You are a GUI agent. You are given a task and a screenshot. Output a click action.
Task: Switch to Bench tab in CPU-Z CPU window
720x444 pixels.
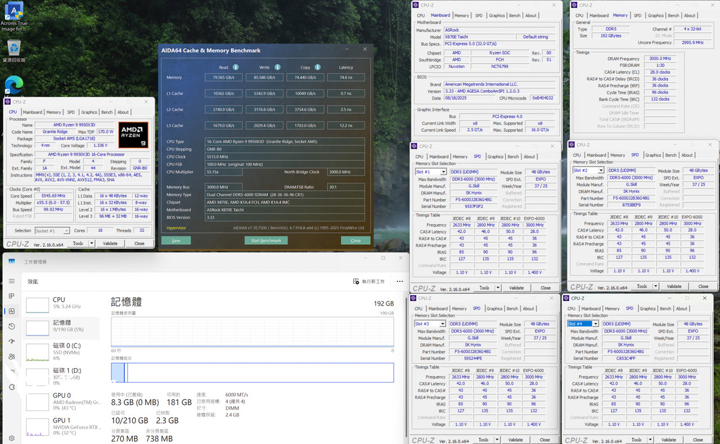[x=107, y=112]
